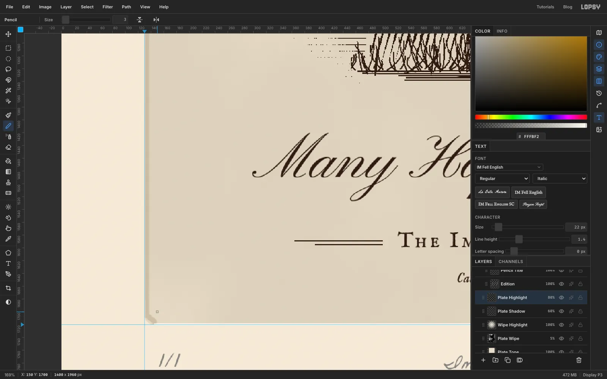Activate the Eyedropper tool
Viewport: 607px width, 379px height.
8,239
